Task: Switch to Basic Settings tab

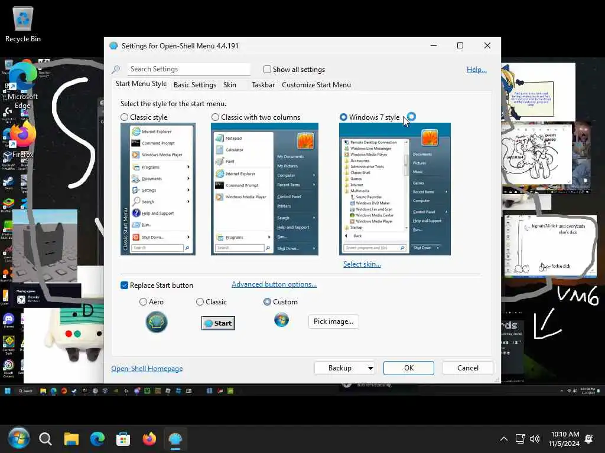Action: [x=195, y=85]
